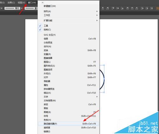
Task: Open the 图层(L) panel
Action: pyautogui.click(x=69, y=62)
